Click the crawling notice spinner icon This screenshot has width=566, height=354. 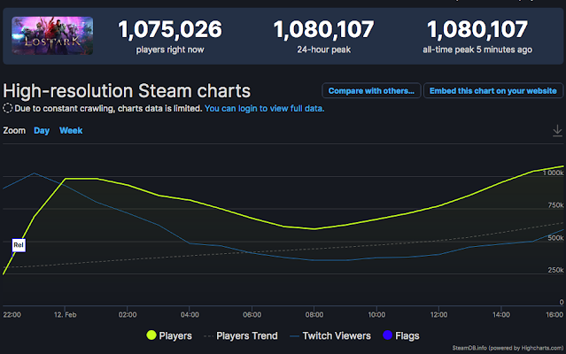[8, 109]
